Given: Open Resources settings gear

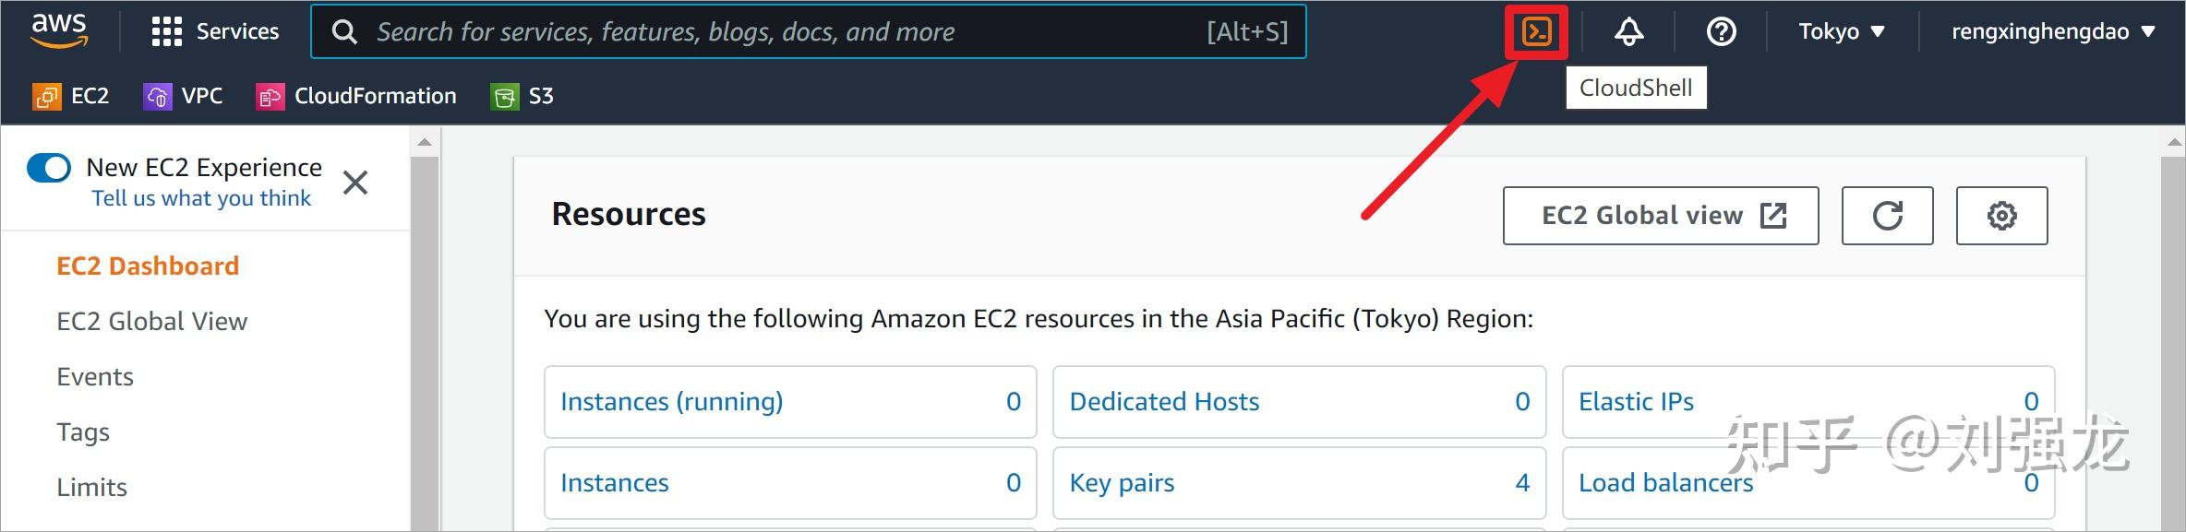Looking at the screenshot, I should click(2001, 215).
